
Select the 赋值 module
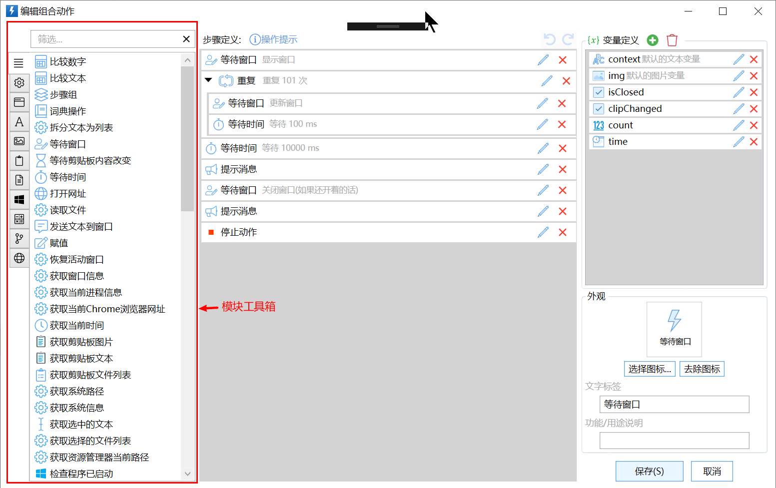click(51, 243)
